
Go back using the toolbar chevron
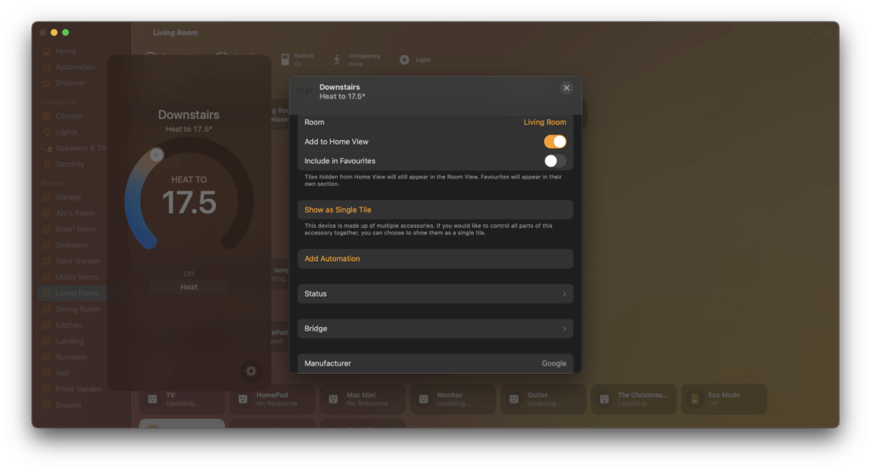[x=142, y=33]
